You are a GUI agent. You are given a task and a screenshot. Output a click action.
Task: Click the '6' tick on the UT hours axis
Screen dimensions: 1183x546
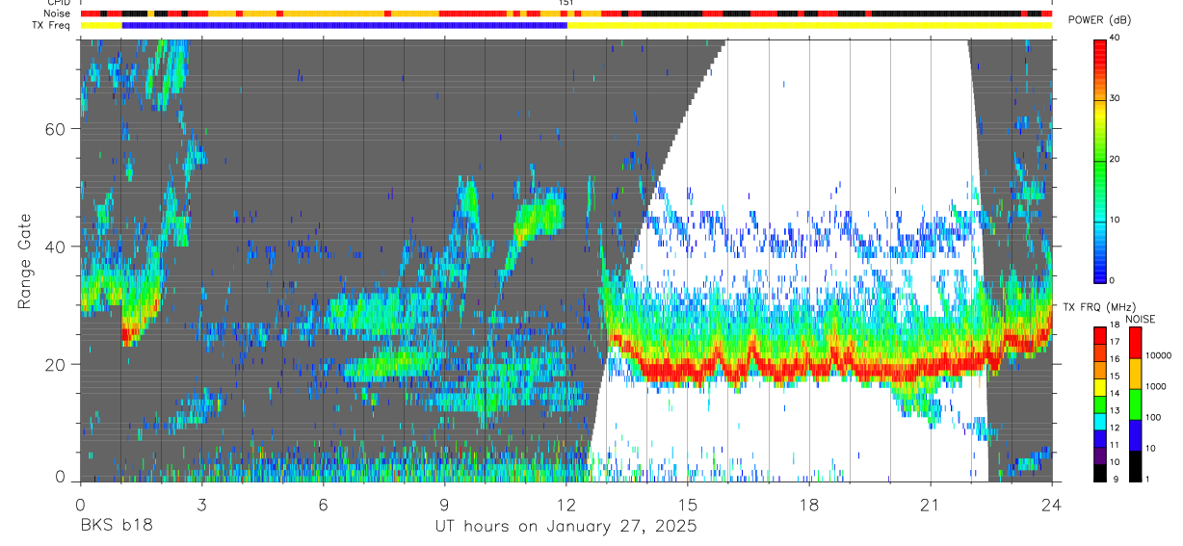pyautogui.click(x=323, y=505)
